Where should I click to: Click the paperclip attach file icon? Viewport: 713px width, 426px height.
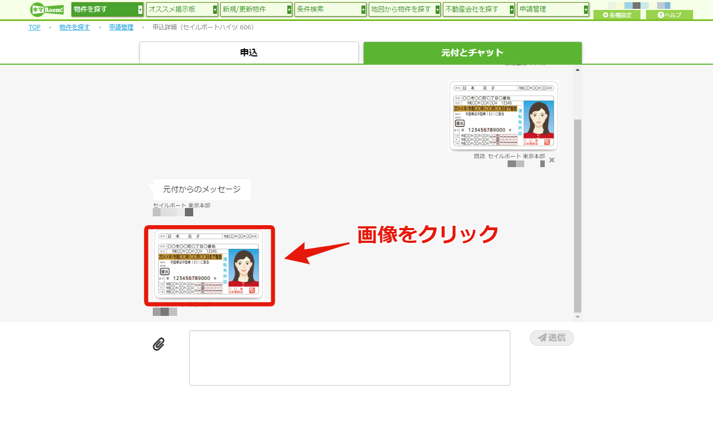pos(159,344)
